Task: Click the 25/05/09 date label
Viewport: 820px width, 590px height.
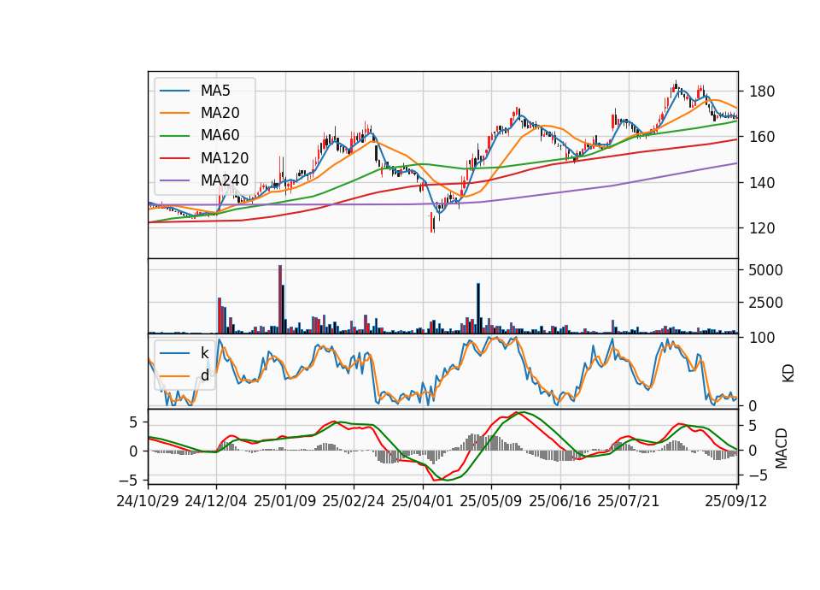Action: 490,501
